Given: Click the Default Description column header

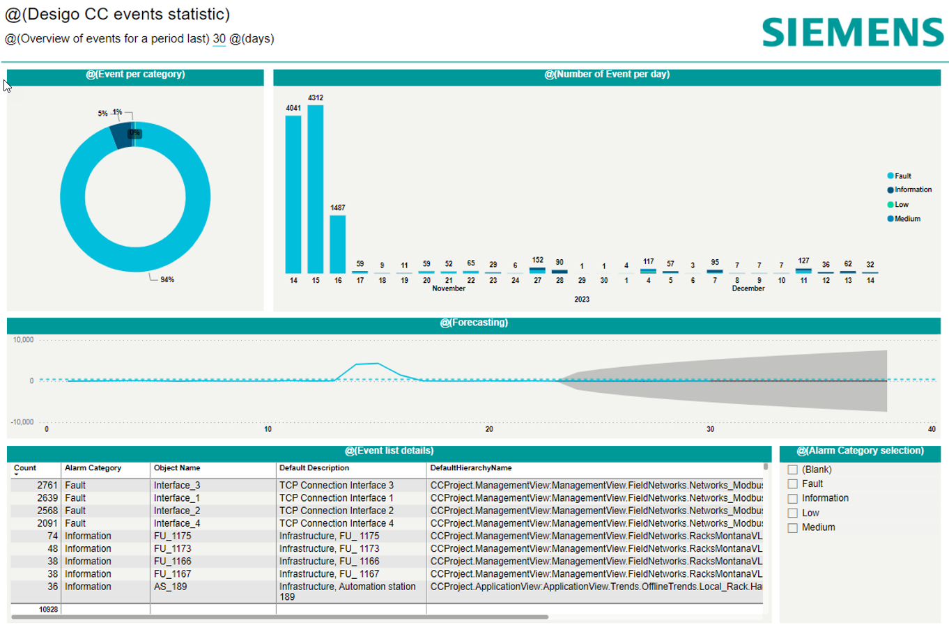Looking at the screenshot, I should tap(314, 468).
